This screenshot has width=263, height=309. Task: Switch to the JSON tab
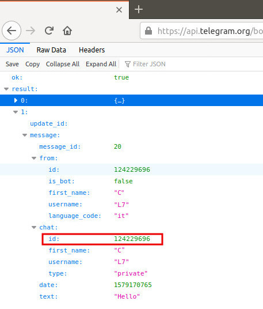coord(15,50)
